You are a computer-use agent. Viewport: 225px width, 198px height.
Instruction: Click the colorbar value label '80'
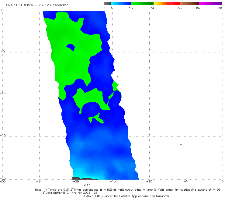(220, 8)
